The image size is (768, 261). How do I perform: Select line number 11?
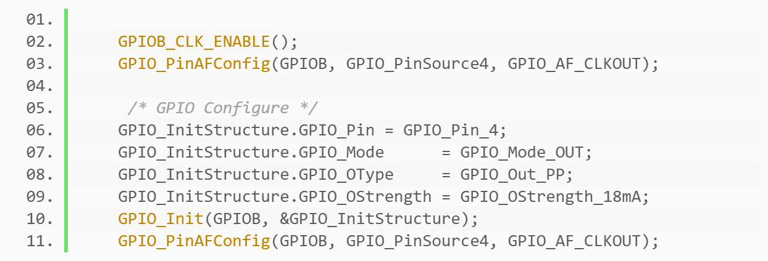[x=40, y=241]
